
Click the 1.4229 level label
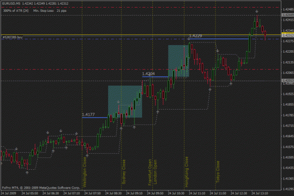[196, 36]
